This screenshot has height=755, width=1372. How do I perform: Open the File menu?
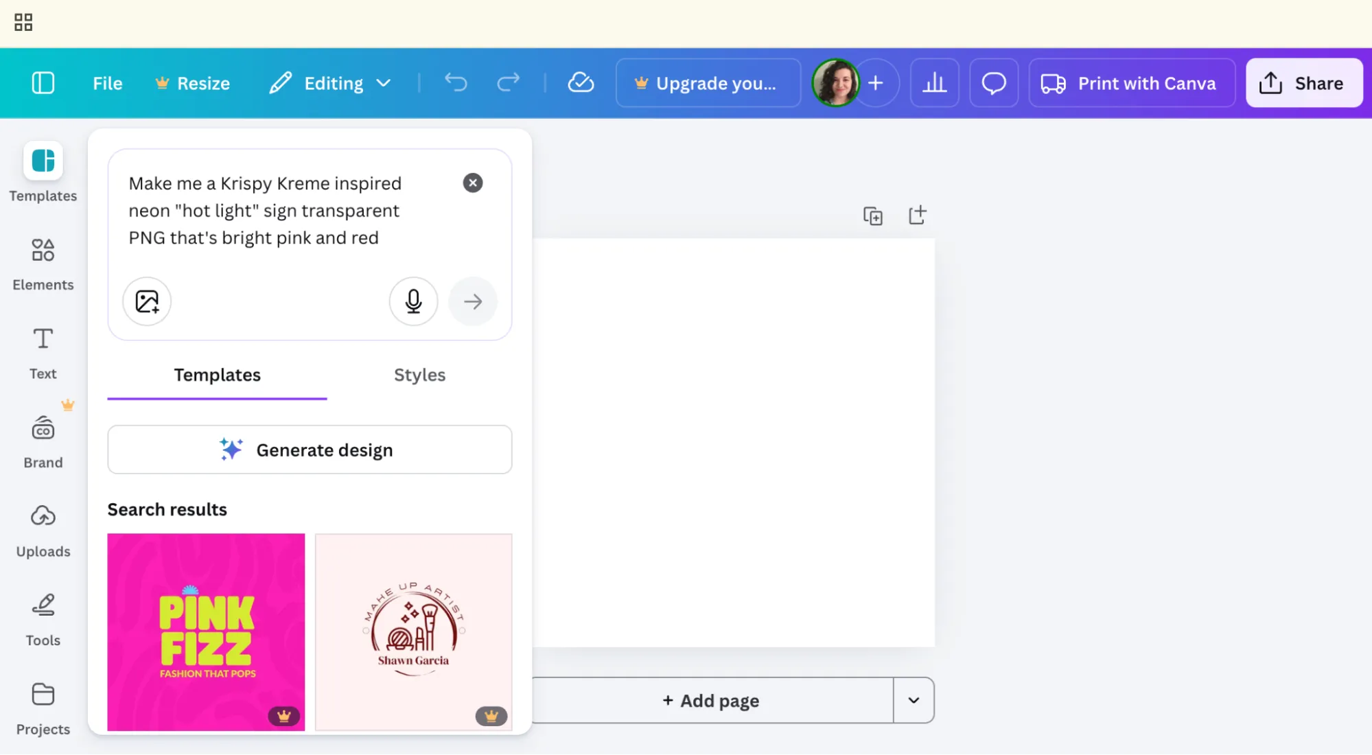click(107, 83)
